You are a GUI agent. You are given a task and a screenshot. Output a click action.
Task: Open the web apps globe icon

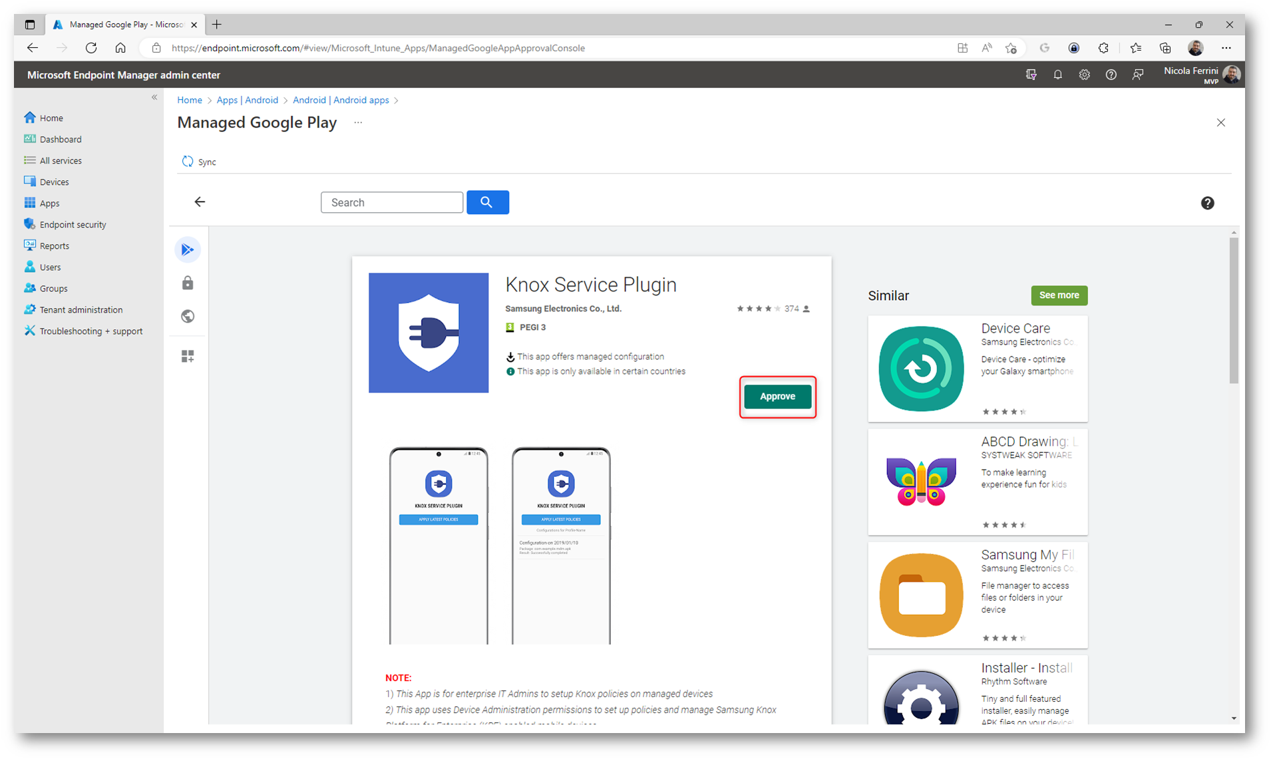tap(188, 317)
